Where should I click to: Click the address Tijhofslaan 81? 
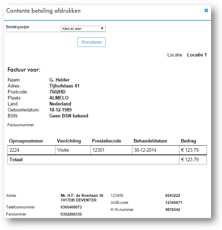[x=64, y=86]
